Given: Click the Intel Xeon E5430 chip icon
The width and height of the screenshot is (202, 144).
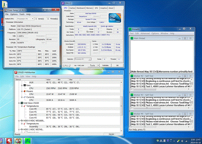Looking at the screenshot, I should (22, 103).
